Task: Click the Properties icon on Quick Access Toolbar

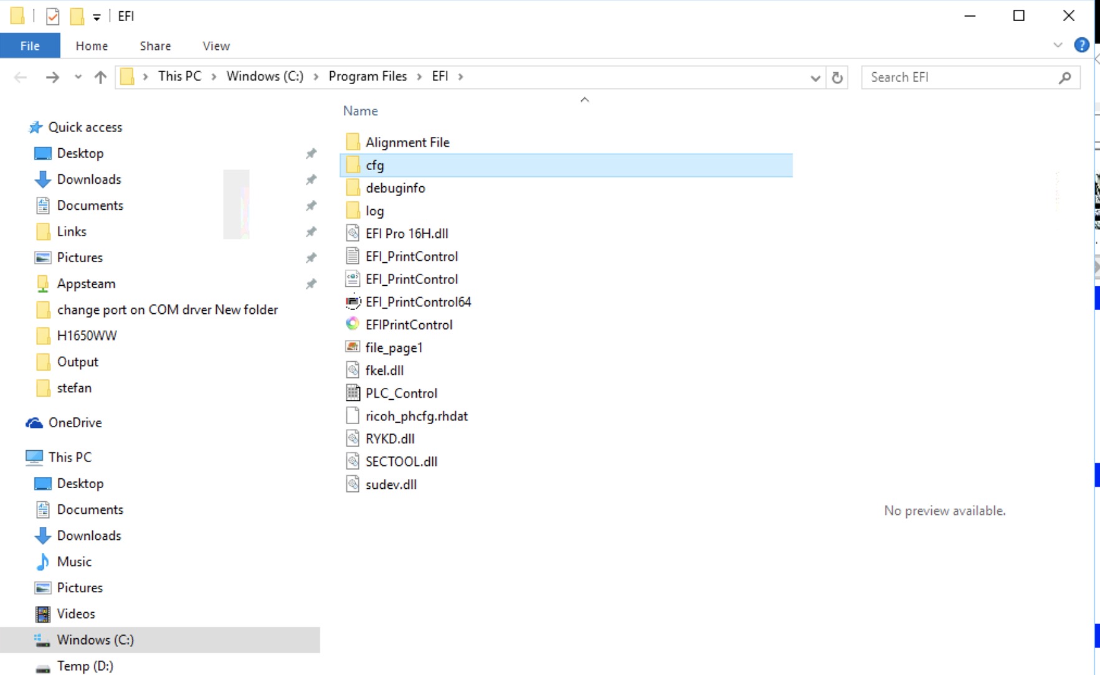Action: 53,16
